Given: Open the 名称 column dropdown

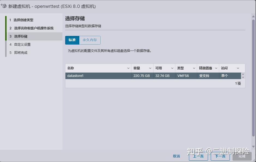Looking at the screenshot, I should [x=128, y=68].
